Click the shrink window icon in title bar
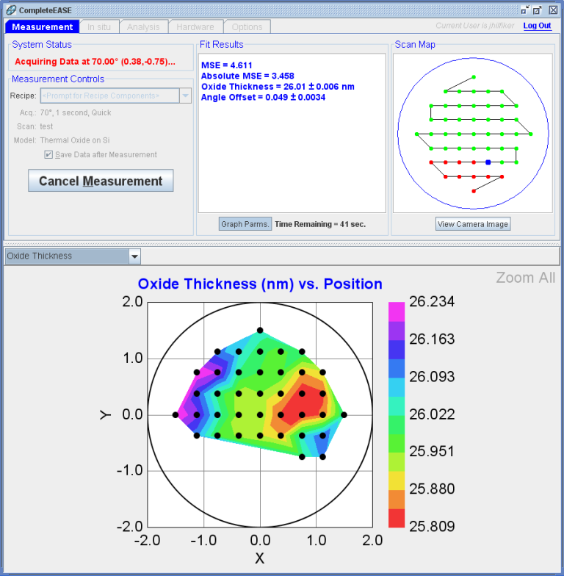Image resolution: width=564 pixels, height=576 pixels. [x=525, y=10]
